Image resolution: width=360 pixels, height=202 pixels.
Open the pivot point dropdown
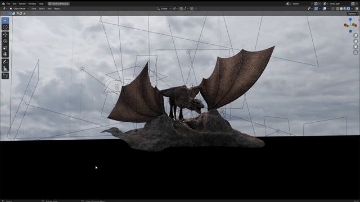click(x=175, y=9)
